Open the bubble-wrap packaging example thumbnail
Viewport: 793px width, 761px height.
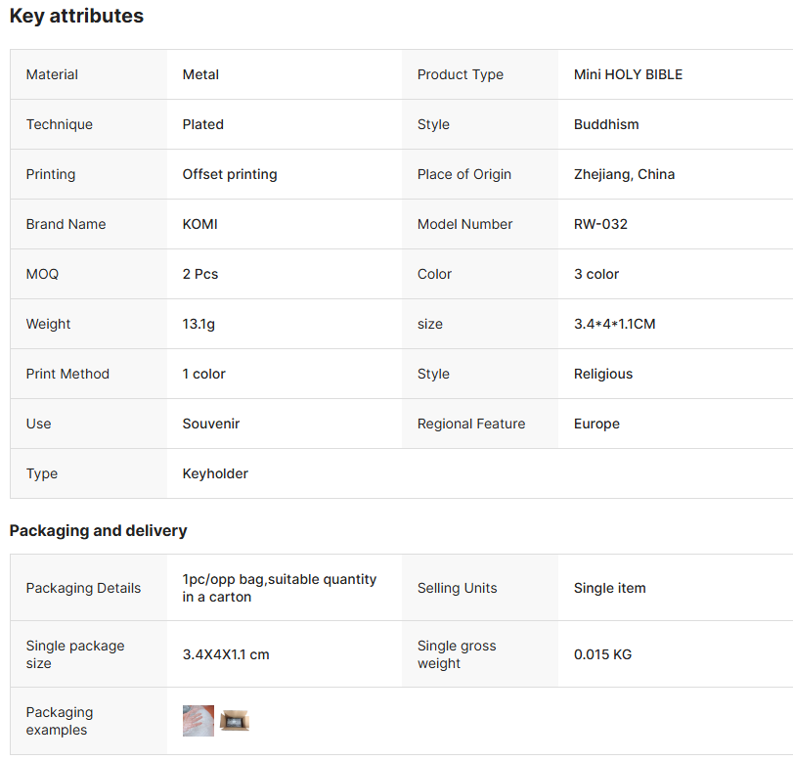(198, 721)
